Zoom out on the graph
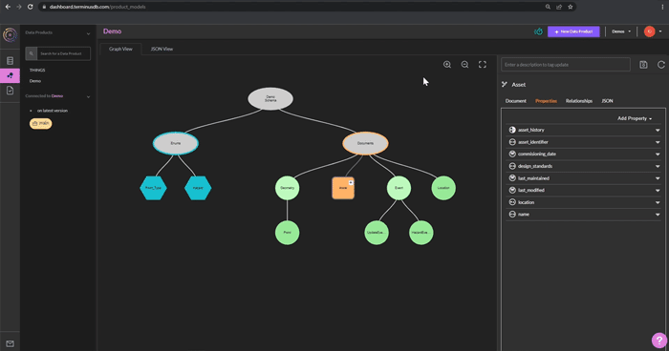Viewport: 669px width, 351px height. coord(464,65)
